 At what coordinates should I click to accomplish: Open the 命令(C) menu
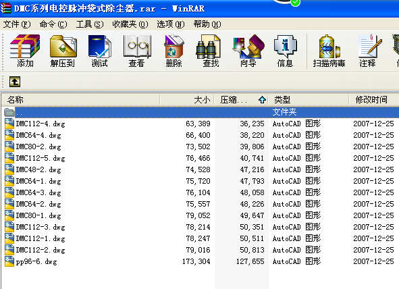[x=53, y=24]
